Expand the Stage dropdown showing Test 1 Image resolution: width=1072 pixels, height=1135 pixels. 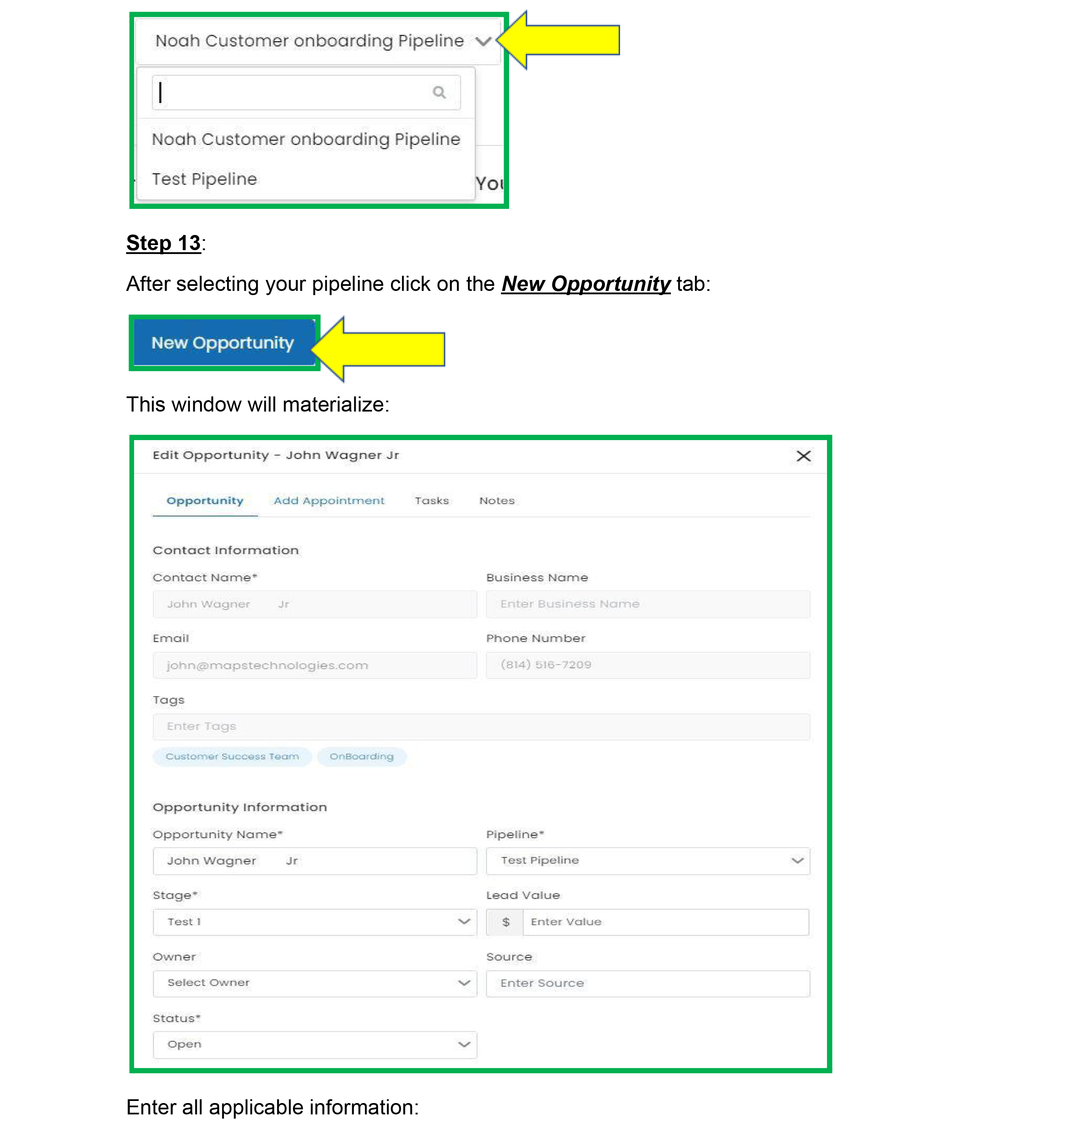[314, 921]
